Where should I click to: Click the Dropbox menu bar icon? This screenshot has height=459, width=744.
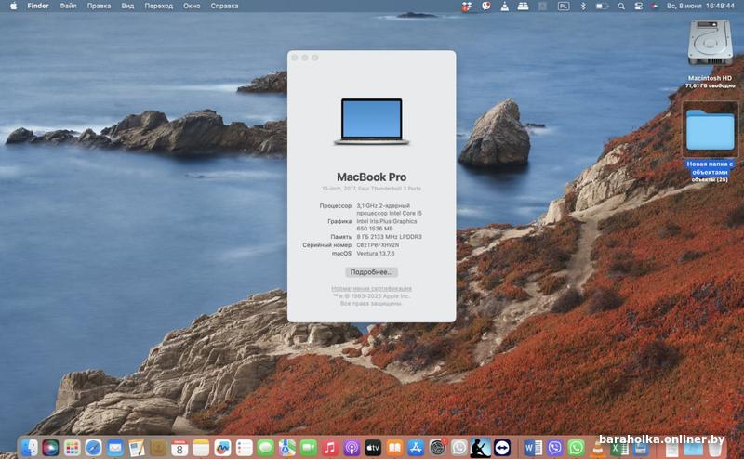point(468,6)
